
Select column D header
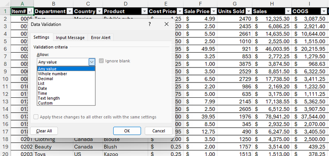(126, 4)
